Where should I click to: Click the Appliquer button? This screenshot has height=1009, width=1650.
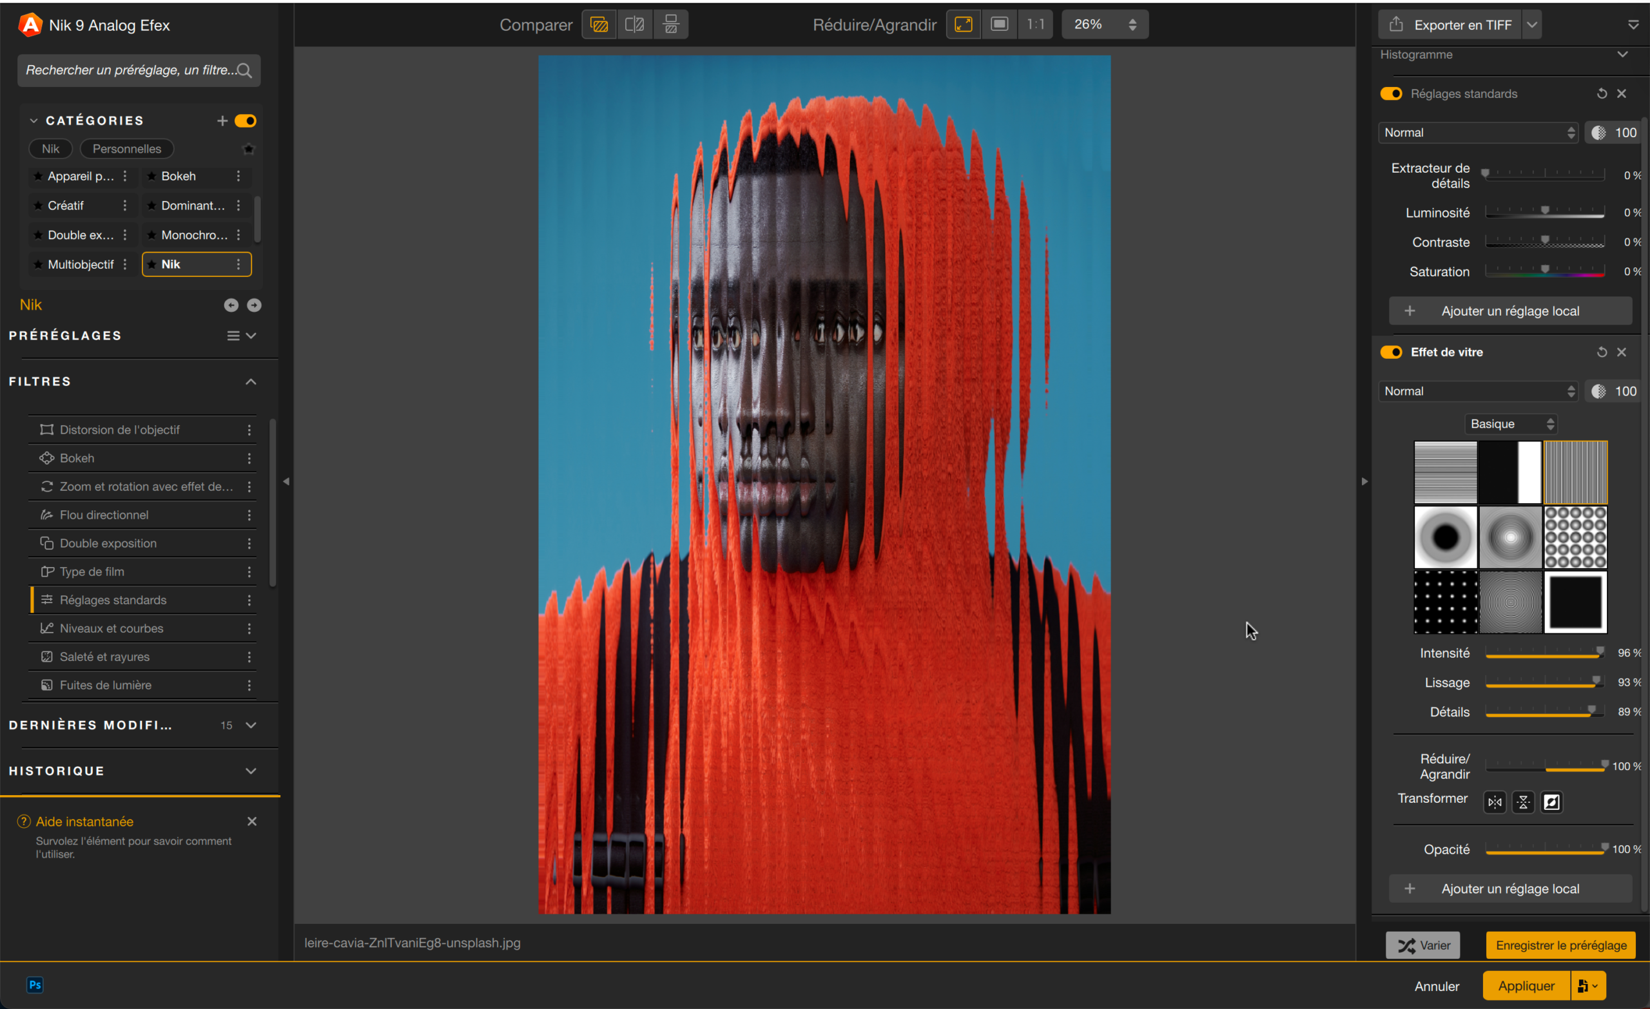(1526, 986)
